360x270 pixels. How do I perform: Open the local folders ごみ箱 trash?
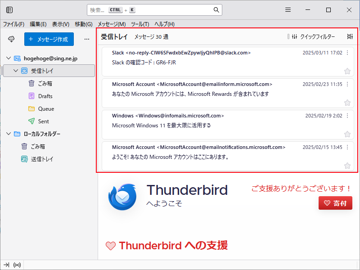point(49,146)
